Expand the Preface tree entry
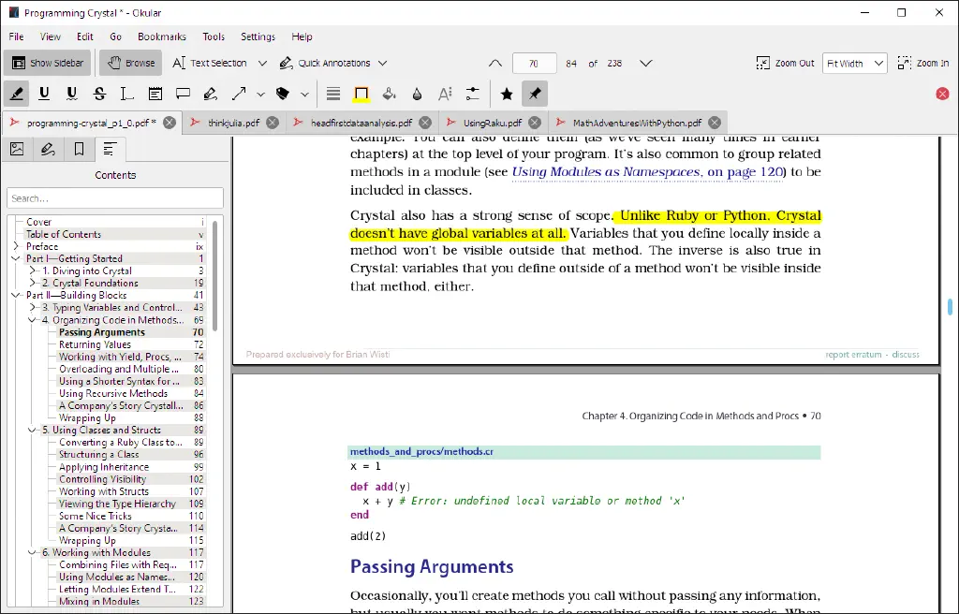Viewport: 959px width, 614px height. (17, 246)
